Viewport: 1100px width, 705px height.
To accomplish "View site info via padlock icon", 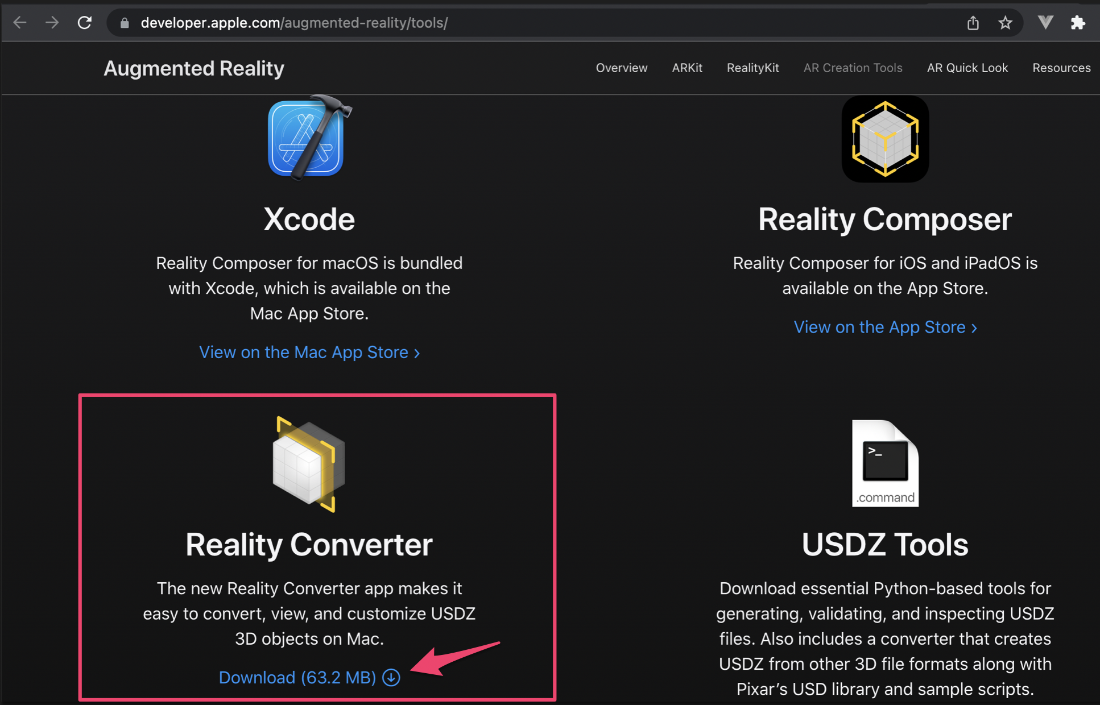I will (125, 23).
